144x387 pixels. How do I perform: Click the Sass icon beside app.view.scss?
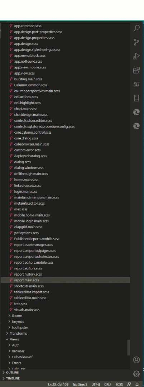(x=11, y=73)
